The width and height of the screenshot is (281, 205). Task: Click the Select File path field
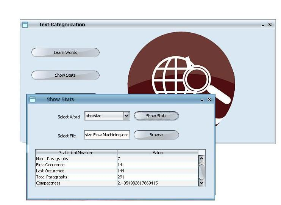tap(107, 135)
